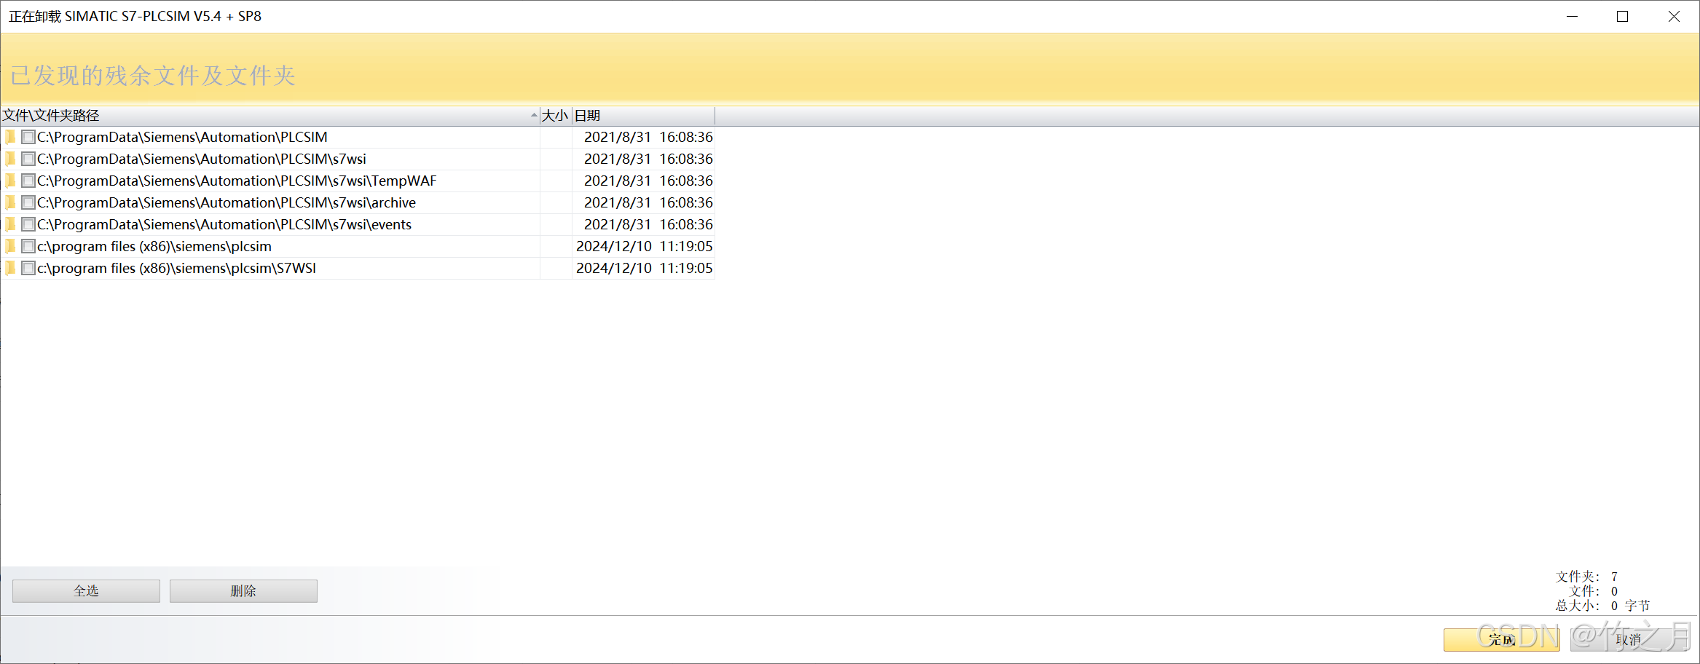Select path text ending in s7wsi\archive
1700x664 pixels.
[x=227, y=202]
